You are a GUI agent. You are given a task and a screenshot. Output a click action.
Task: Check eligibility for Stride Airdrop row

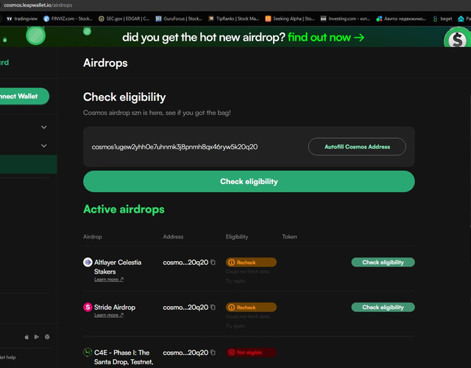point(383,307)
